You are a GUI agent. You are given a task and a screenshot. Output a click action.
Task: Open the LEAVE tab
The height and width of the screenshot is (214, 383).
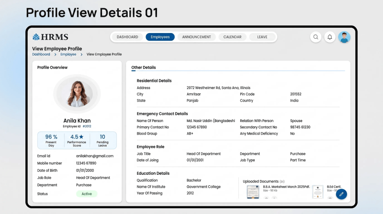(262, 37)
